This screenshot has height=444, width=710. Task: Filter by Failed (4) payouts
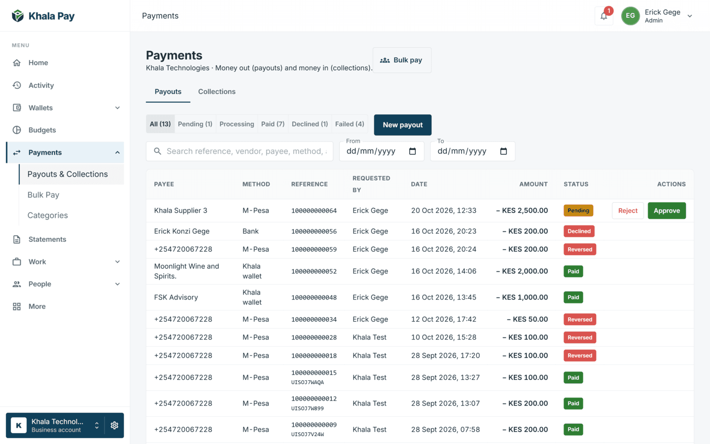click(350, 124)
